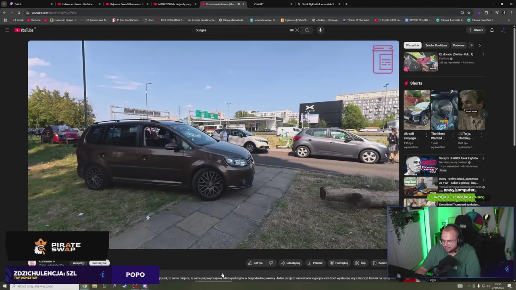Open a new browser tab
Image resolution: width=516 pixels, height=290 pixels.
point(347,4)
